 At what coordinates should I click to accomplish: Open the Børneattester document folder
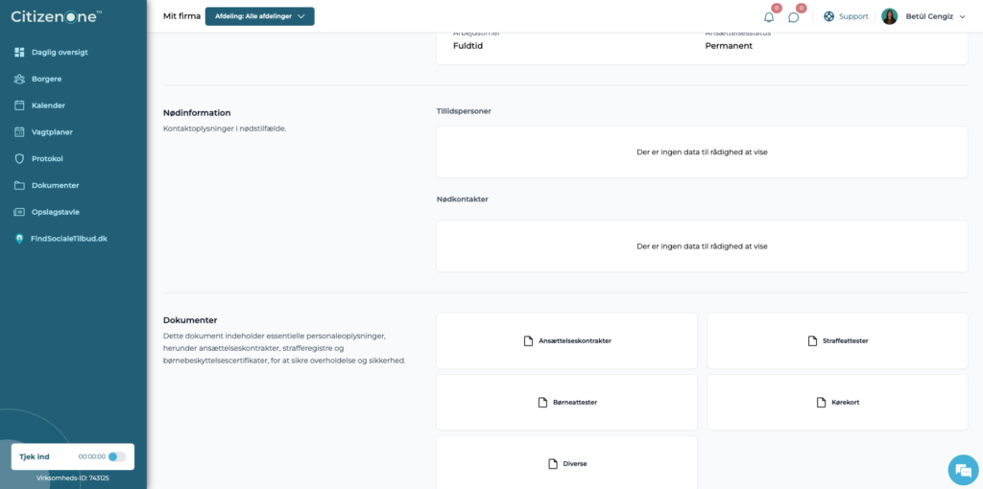[x=566, y=402]
